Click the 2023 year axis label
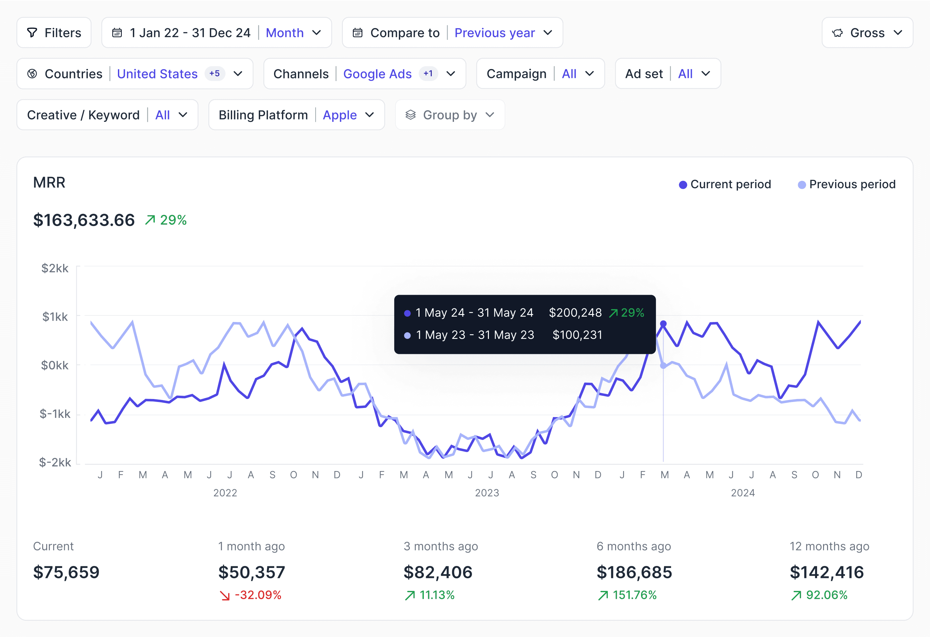Viewport: 930px width, 637px height. (x=487, y=493)
